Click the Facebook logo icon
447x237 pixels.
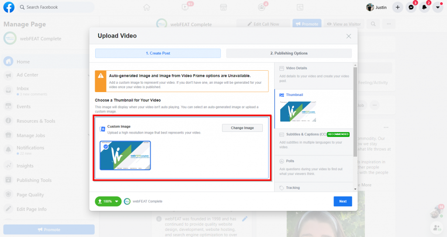click(9, 7)
